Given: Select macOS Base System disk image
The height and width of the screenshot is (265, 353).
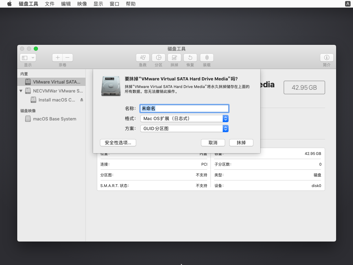Looking at the screenshot, I should coord(51,119).
